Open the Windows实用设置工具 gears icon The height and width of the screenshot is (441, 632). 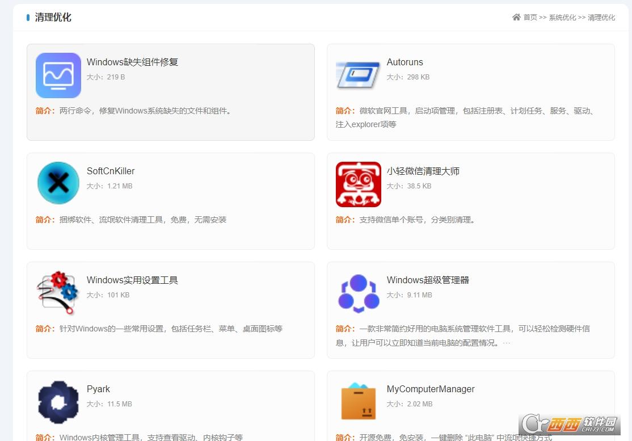[58, 293]
